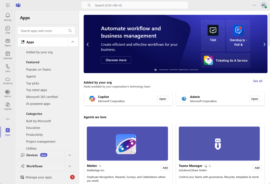Image resolution: width=270 pixels, height=184 pixels.
Task: Open the Standup.ly Poll tile
Action: pos(238,36)
